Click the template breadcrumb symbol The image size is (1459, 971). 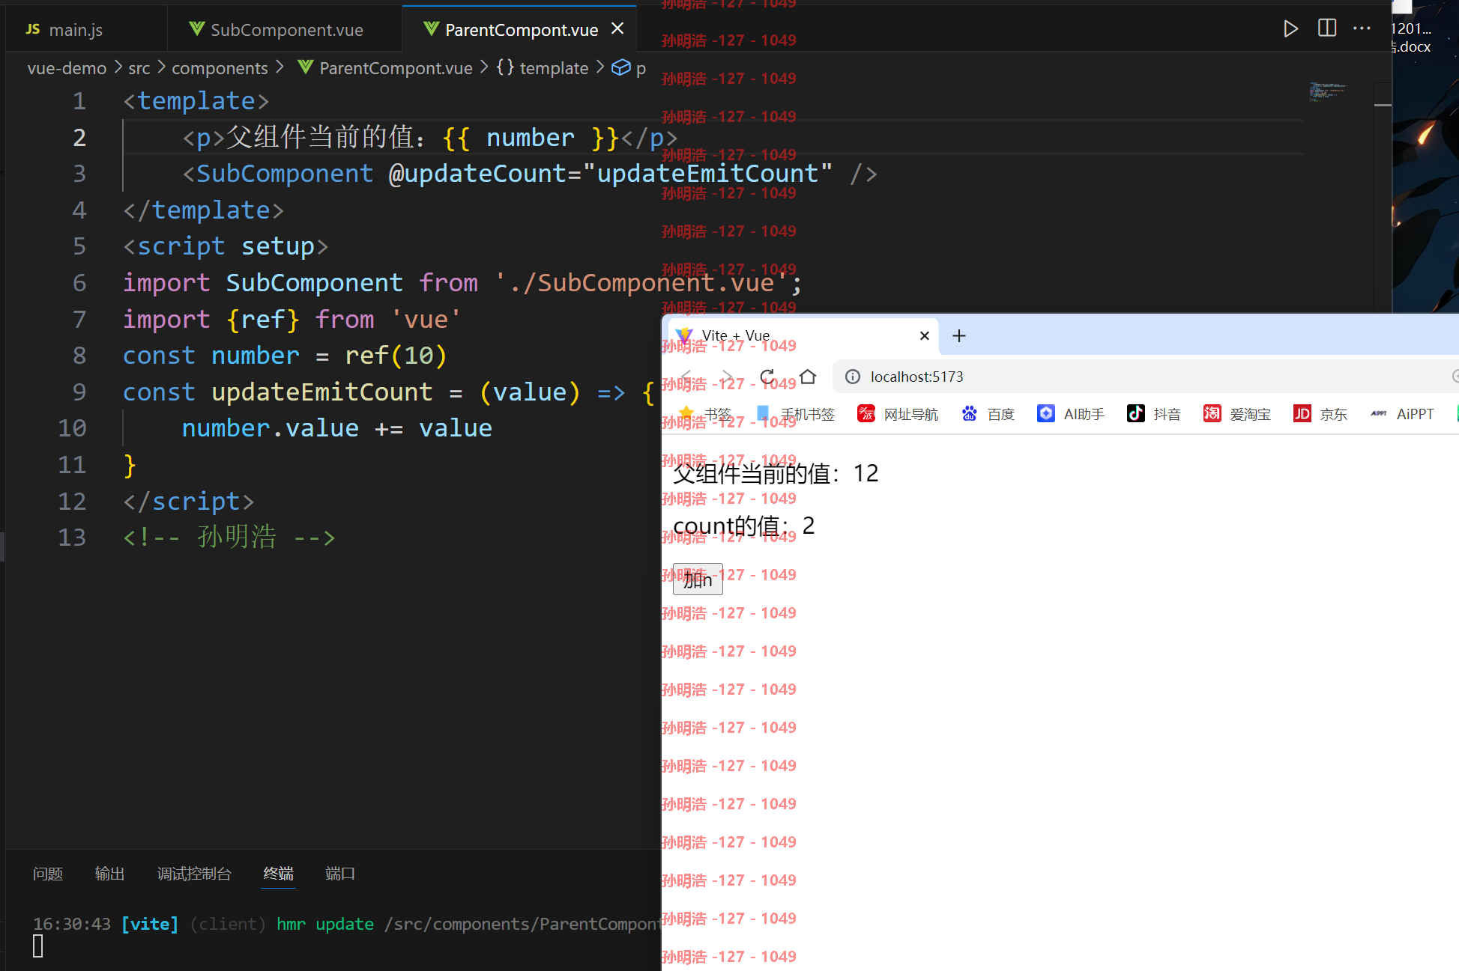click(x=542, y=68)
